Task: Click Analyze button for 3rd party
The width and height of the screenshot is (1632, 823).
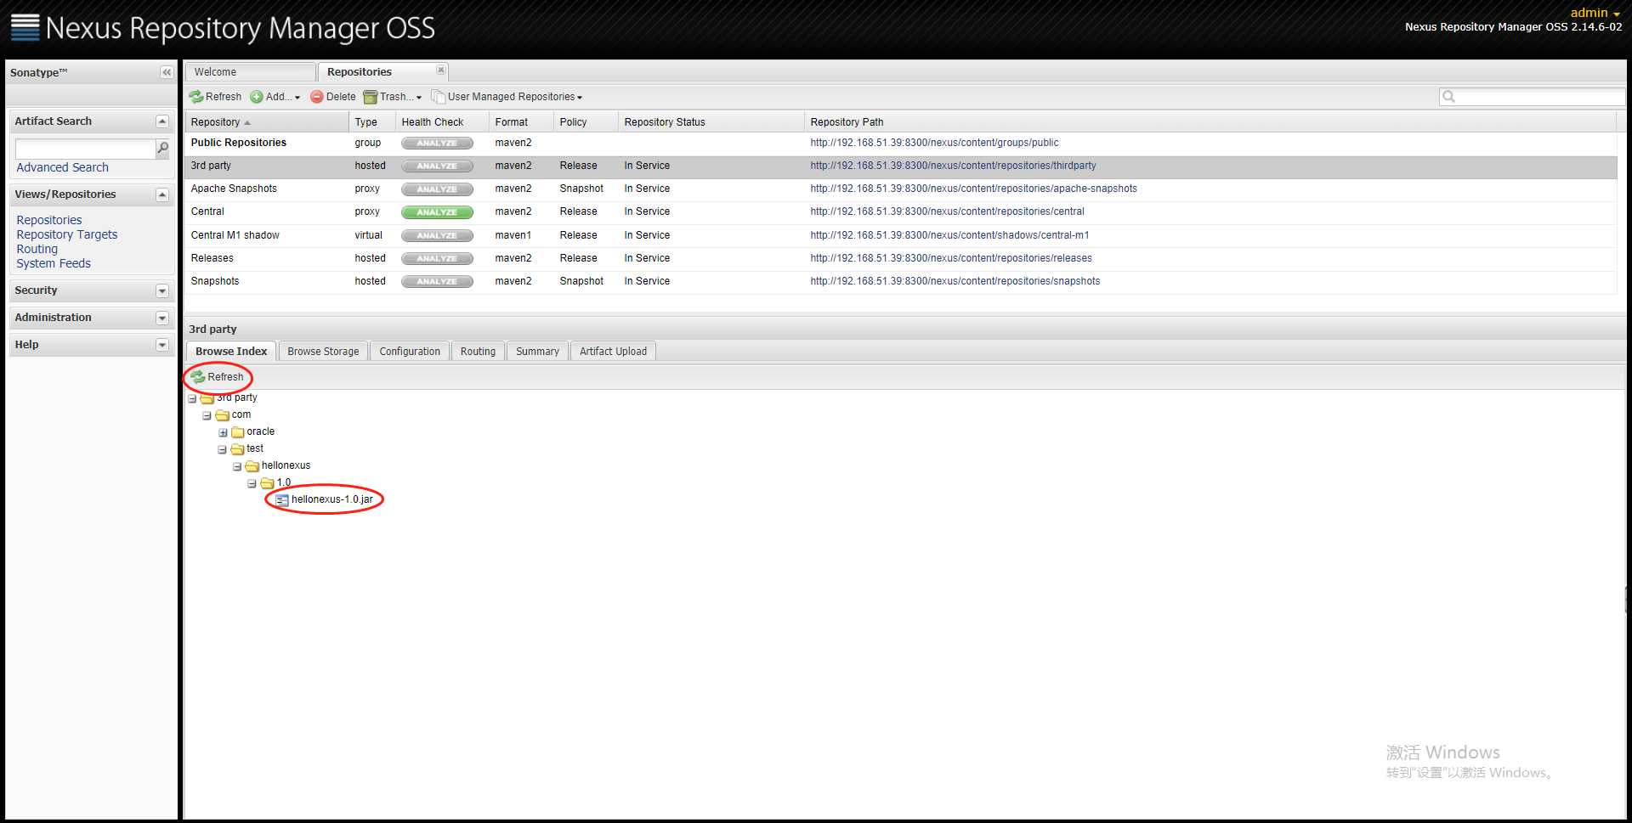Action: coord(437,166)
